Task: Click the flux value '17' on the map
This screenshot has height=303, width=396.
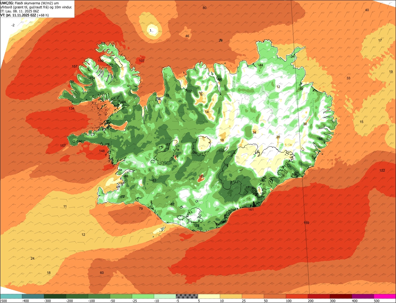Action: (380, 40)
